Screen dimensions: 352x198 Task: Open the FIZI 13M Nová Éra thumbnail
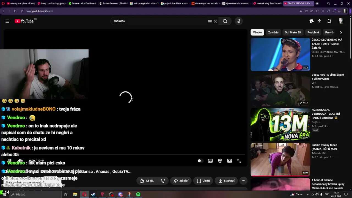pyautogui.click(x=280, y=125)
